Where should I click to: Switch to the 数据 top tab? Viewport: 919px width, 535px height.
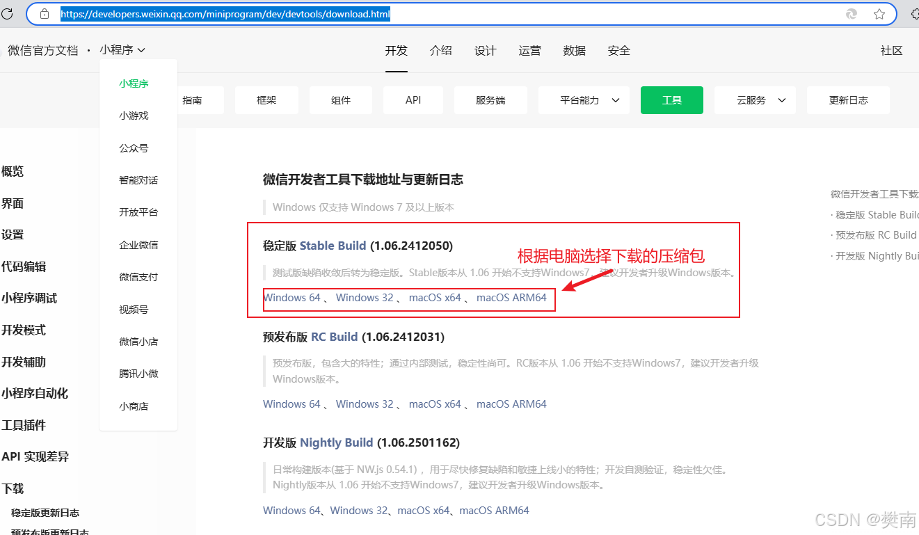click(x=575, y=50)
